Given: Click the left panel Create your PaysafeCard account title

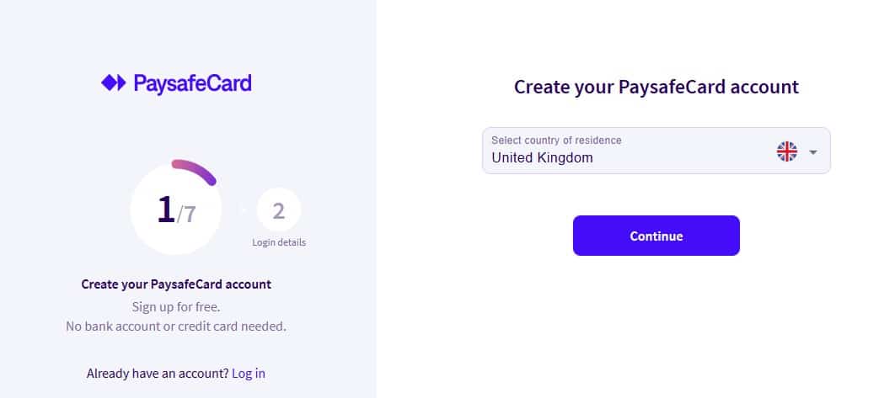Looking at the screenshot, I should [x=176, y=284].
